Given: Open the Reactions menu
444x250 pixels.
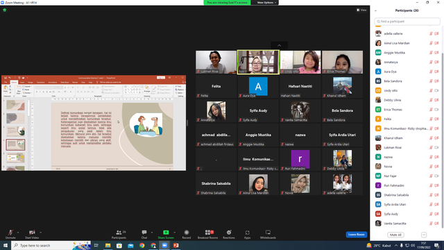Looking at the screenshot, I should 229,235.
